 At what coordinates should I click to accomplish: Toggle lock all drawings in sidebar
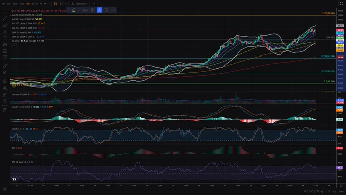point(5,95)
